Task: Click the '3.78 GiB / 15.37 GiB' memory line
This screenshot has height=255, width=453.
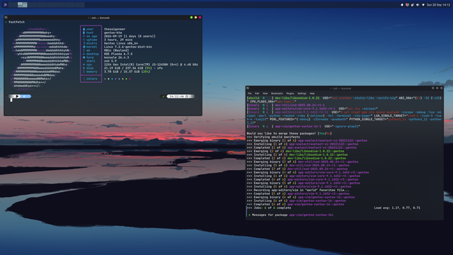Action: [127, 72]
